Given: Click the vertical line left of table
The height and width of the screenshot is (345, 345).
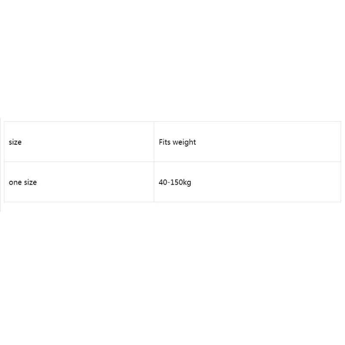Looking at the screenshot, I should pos(0,164).
